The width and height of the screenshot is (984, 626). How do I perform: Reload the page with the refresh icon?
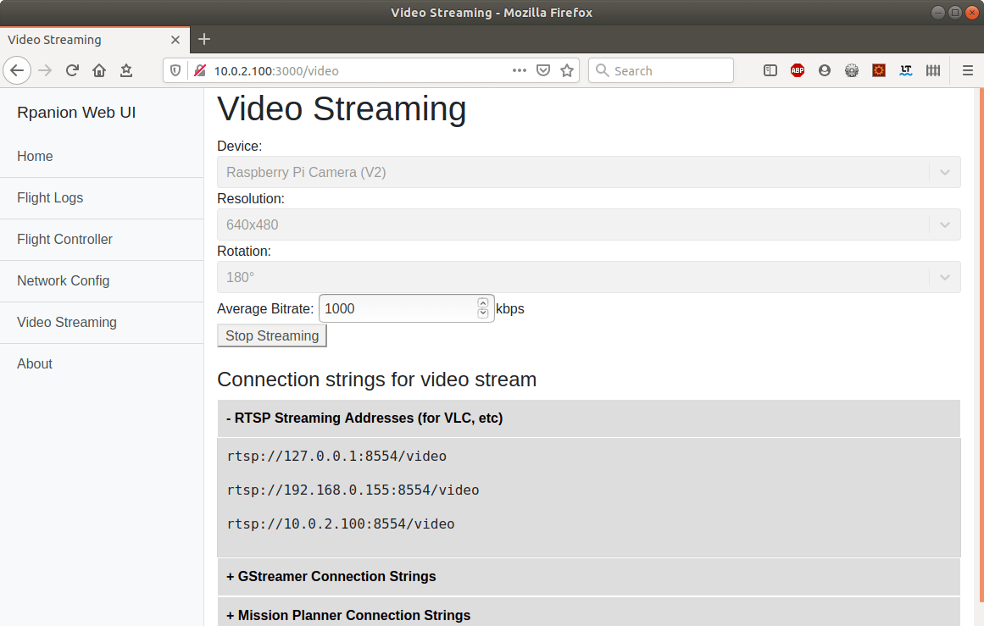click(x=72, y=70)
